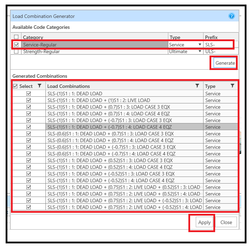The image size is (250, 249).
Task: Uncheck SLS-(1) DEAD LOAD + (-0.7) EQX row checkbox
Action: 29,120
